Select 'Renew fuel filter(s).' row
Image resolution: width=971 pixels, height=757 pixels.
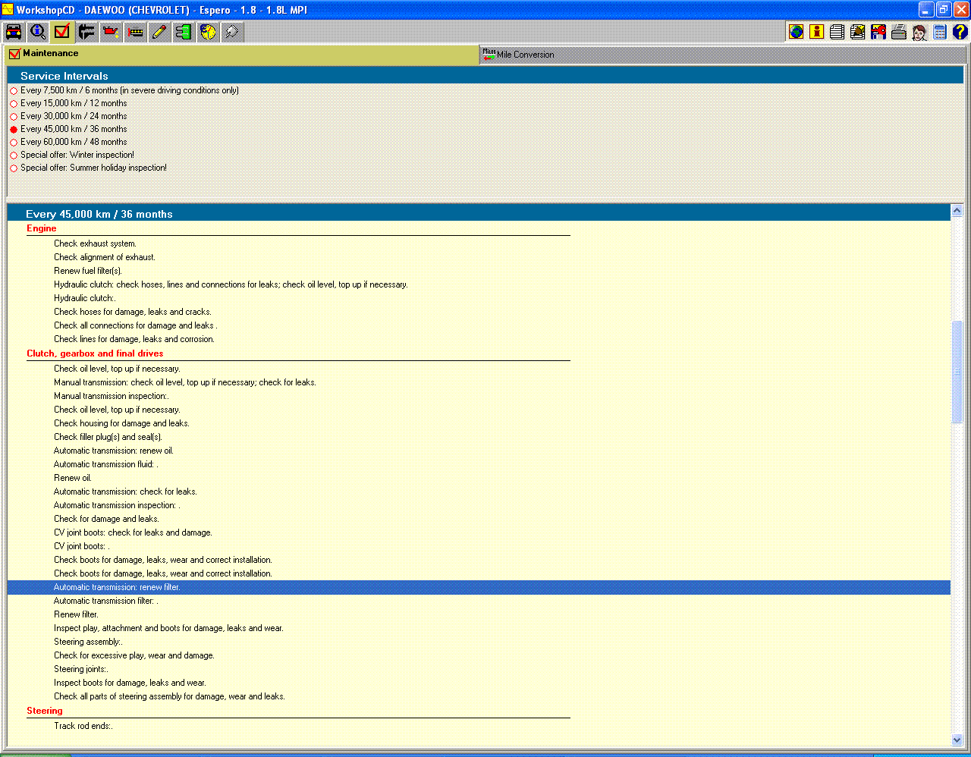(479, 271)
